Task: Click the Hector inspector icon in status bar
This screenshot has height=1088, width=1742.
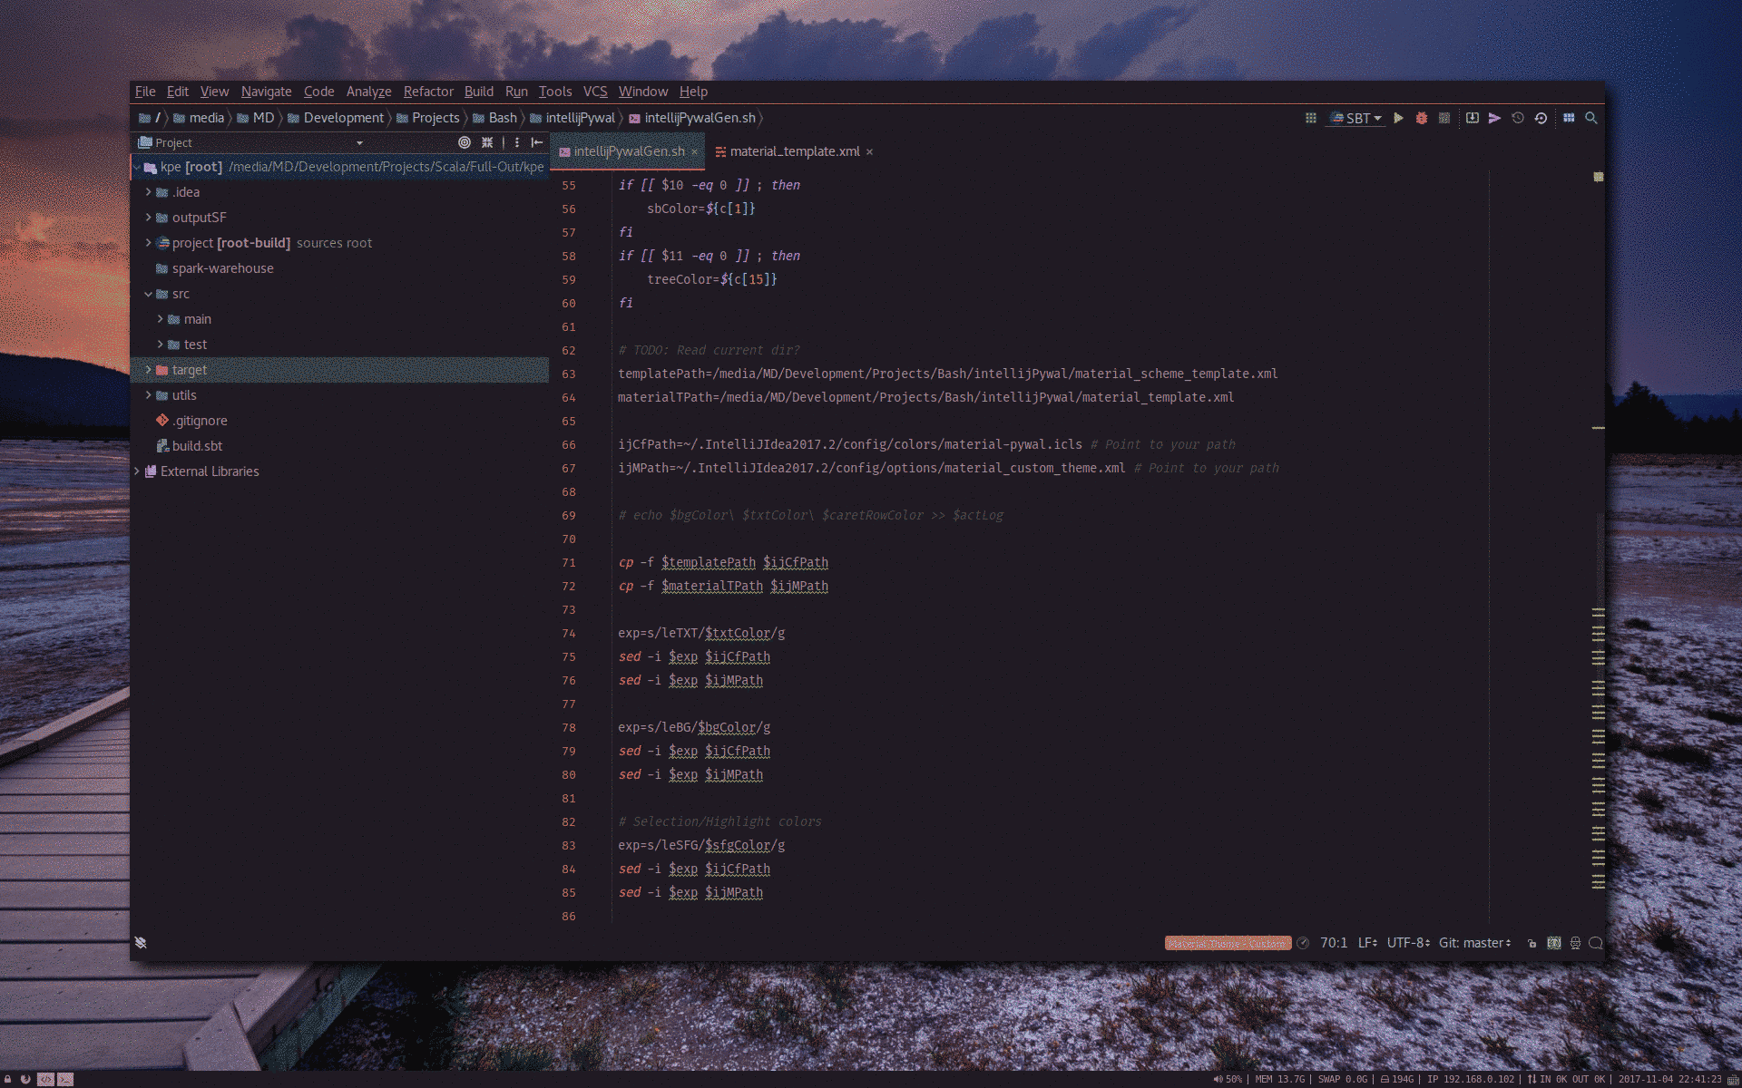Action: [1575, 943]
